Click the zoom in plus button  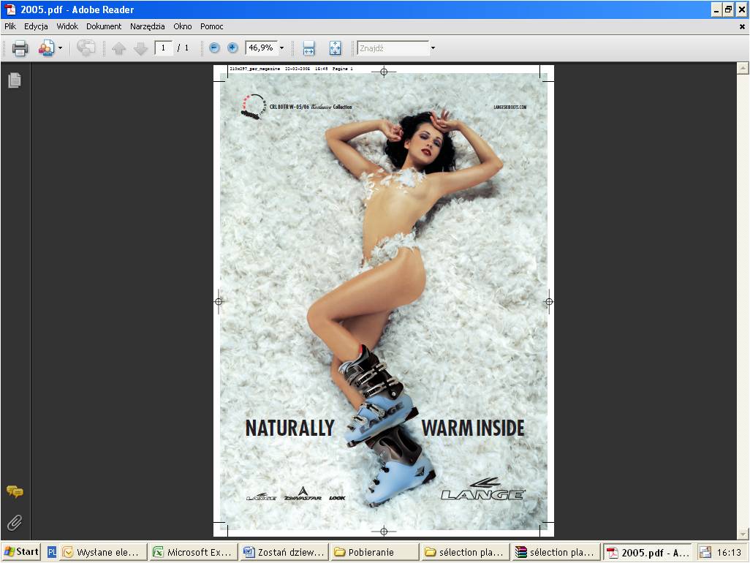point(232,48)
